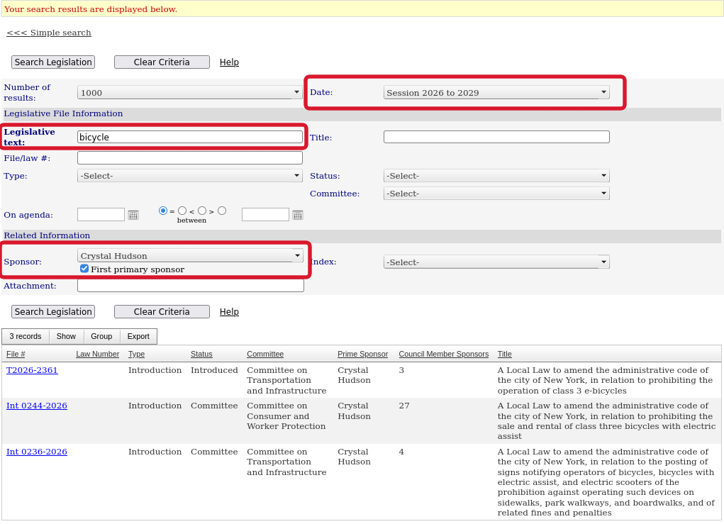
Task: Open the Export menu
Action: pyautogui.click(x=138, y=336)
